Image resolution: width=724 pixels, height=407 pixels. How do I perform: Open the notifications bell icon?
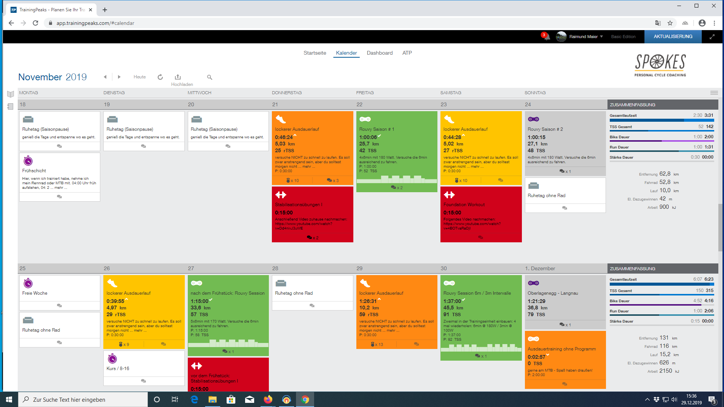(x=546, y=37)
